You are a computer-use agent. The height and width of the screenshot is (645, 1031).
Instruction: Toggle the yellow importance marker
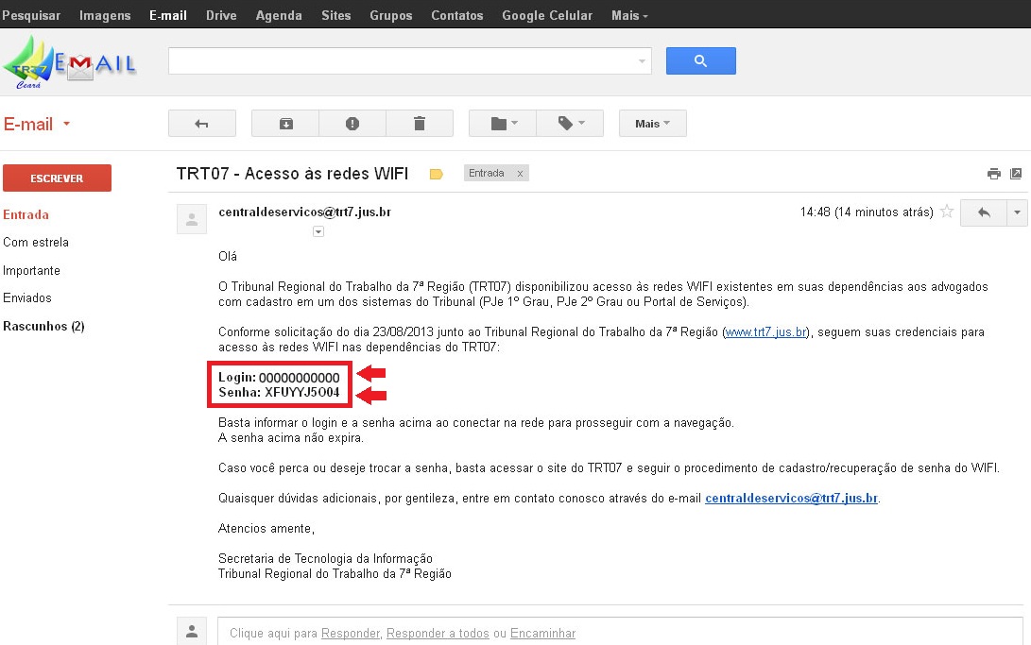pos(436,174)
